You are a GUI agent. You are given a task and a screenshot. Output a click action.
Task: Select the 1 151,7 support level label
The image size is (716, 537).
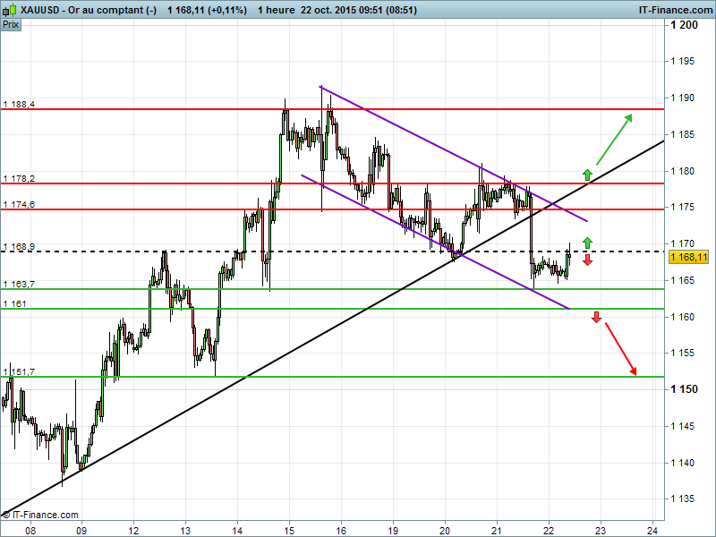(x=19, y=372)
